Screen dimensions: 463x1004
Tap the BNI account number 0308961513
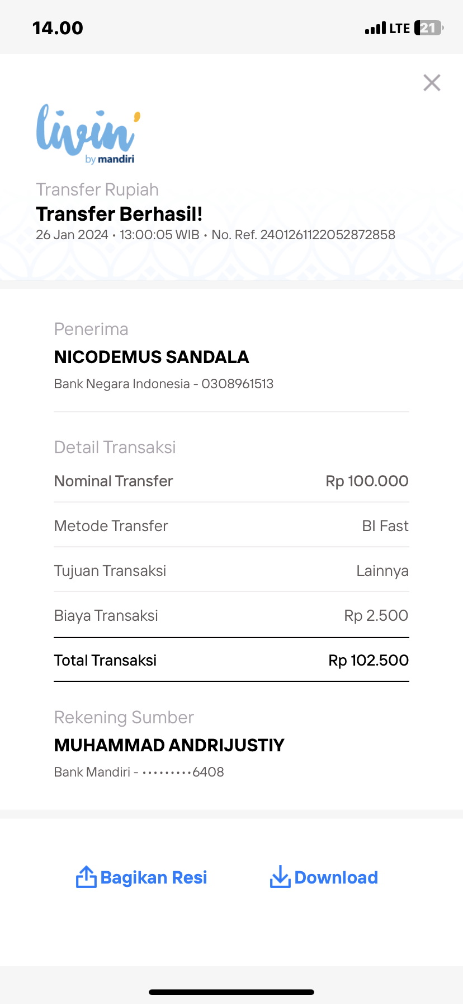pyautogui.click(x=238, y=384)
